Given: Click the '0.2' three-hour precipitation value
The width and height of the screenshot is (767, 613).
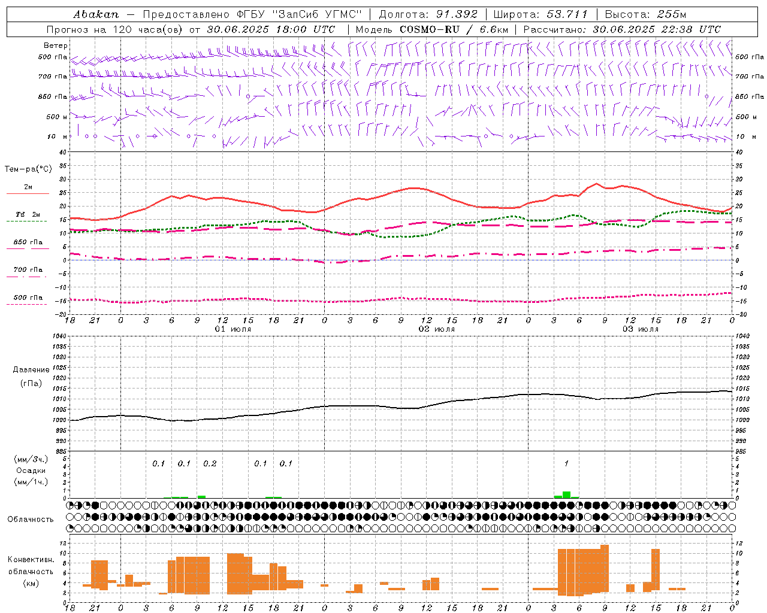Looking at the screenshot, I should coord(210,463).
